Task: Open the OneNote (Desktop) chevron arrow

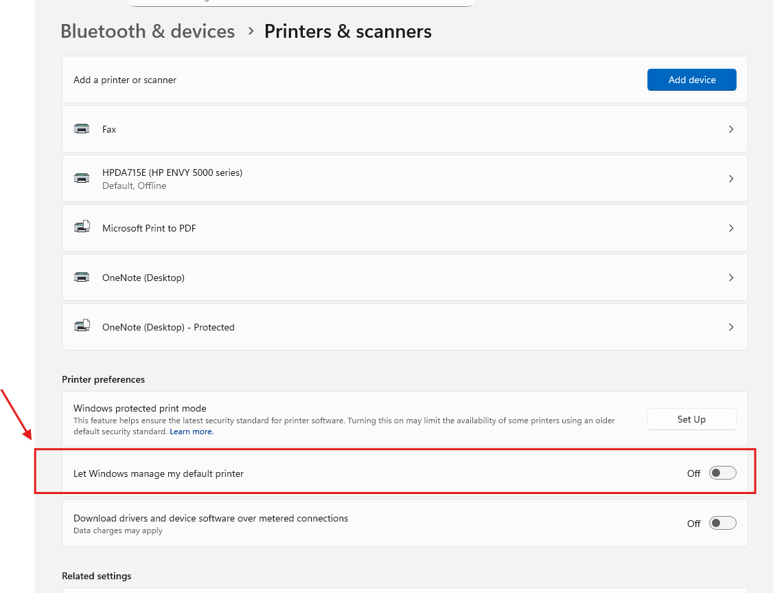Action: 731,278
